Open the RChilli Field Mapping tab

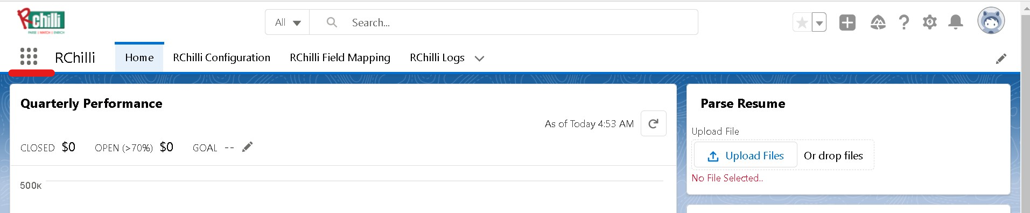340,57
